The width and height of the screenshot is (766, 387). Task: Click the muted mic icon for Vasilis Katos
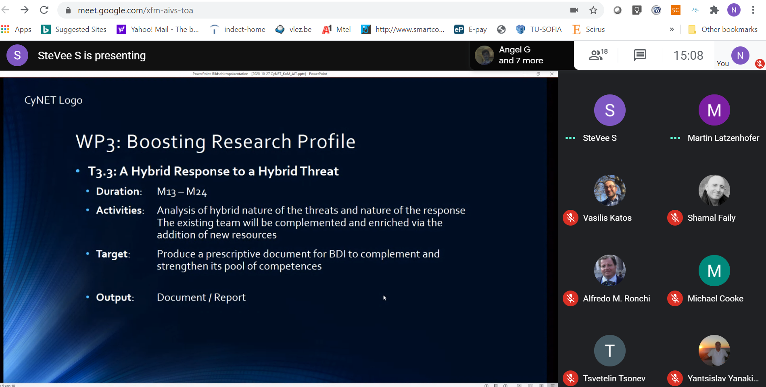coord(570,218)
